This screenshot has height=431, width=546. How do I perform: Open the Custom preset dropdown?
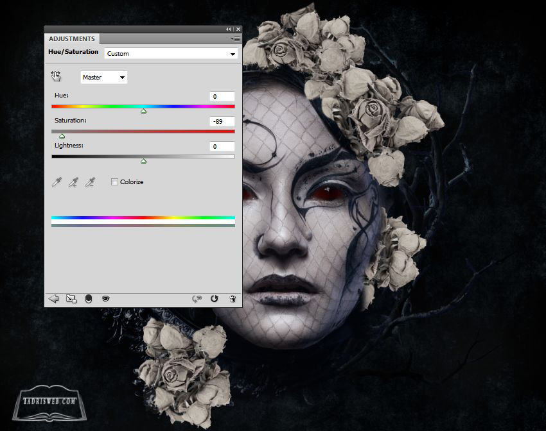point(171,54)
